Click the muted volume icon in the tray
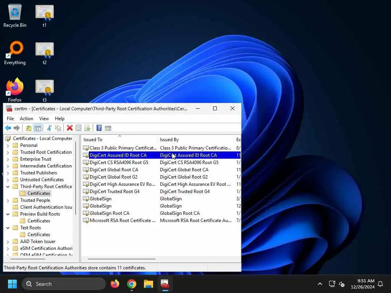The image size is (391, 293). 342,284
